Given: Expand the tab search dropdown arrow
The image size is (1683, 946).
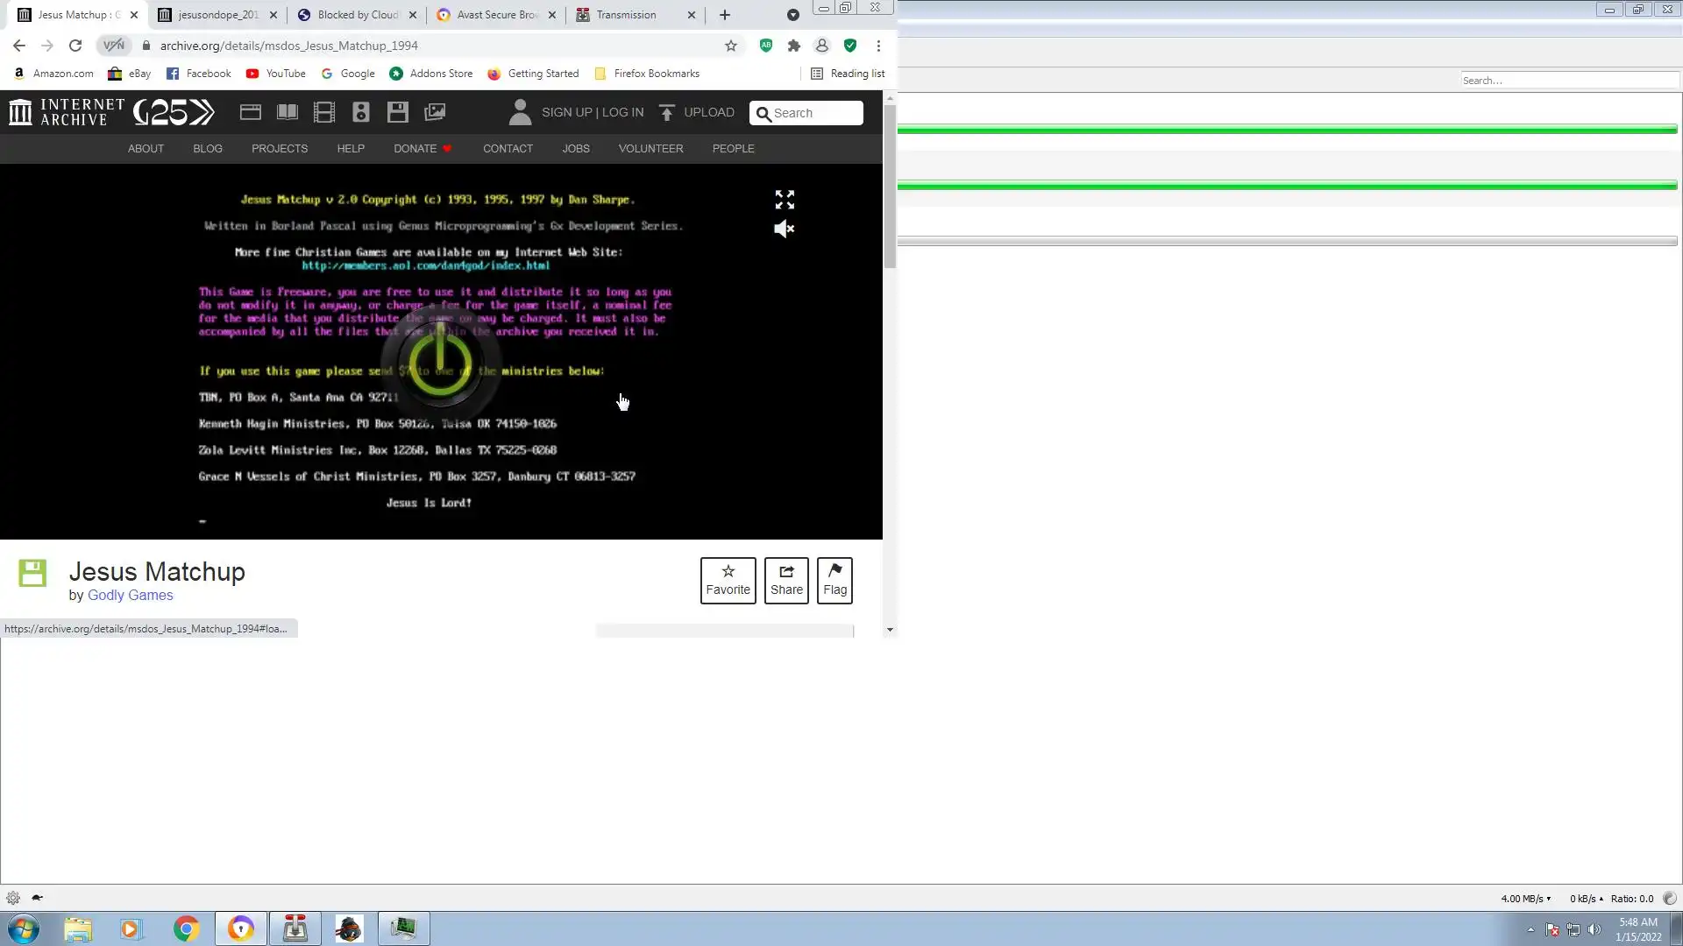Looking at the screenshot, I should point(792,15).
